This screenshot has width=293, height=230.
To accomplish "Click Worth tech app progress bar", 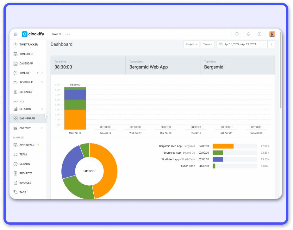I will (235, 159).
